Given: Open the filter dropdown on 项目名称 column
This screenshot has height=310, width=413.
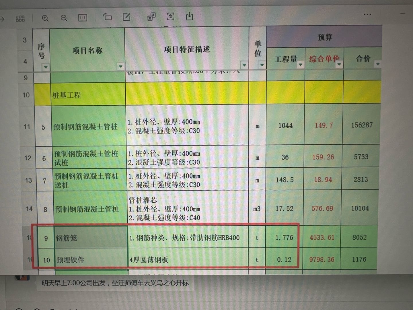Looking at the screenshot, I should [x=121, y=66].
